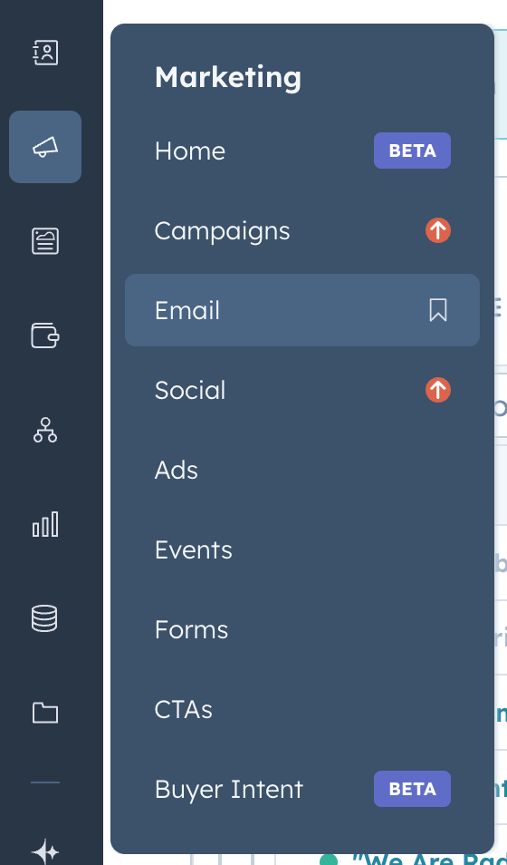This screenshot has width=507, height=865.
Task: Click the Marketing megaphone sidebar icon
Action: tap(45, 147)
